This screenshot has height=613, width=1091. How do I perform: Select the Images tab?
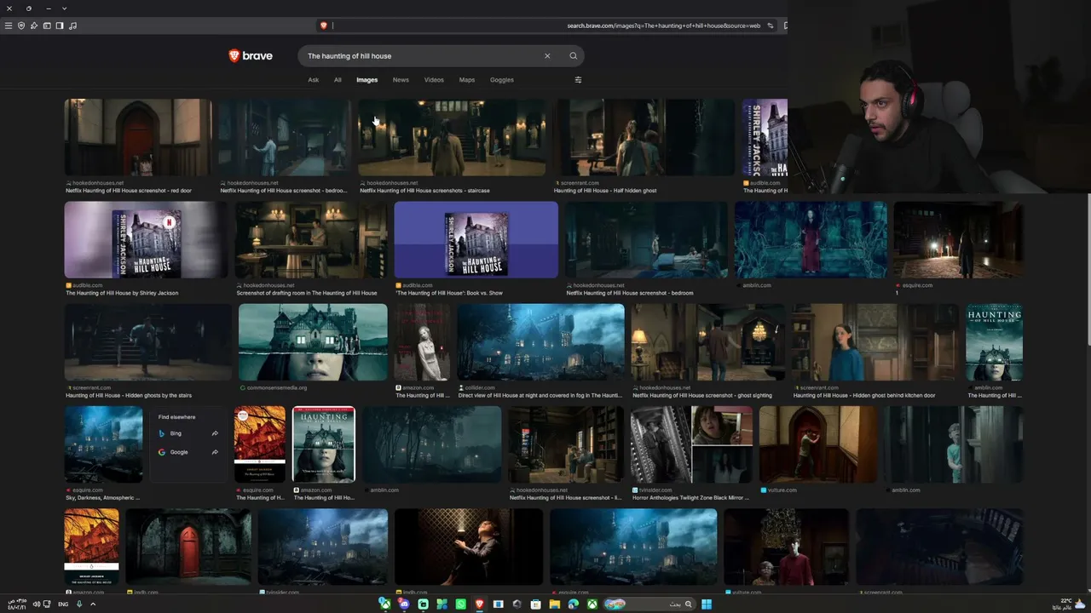367,80
